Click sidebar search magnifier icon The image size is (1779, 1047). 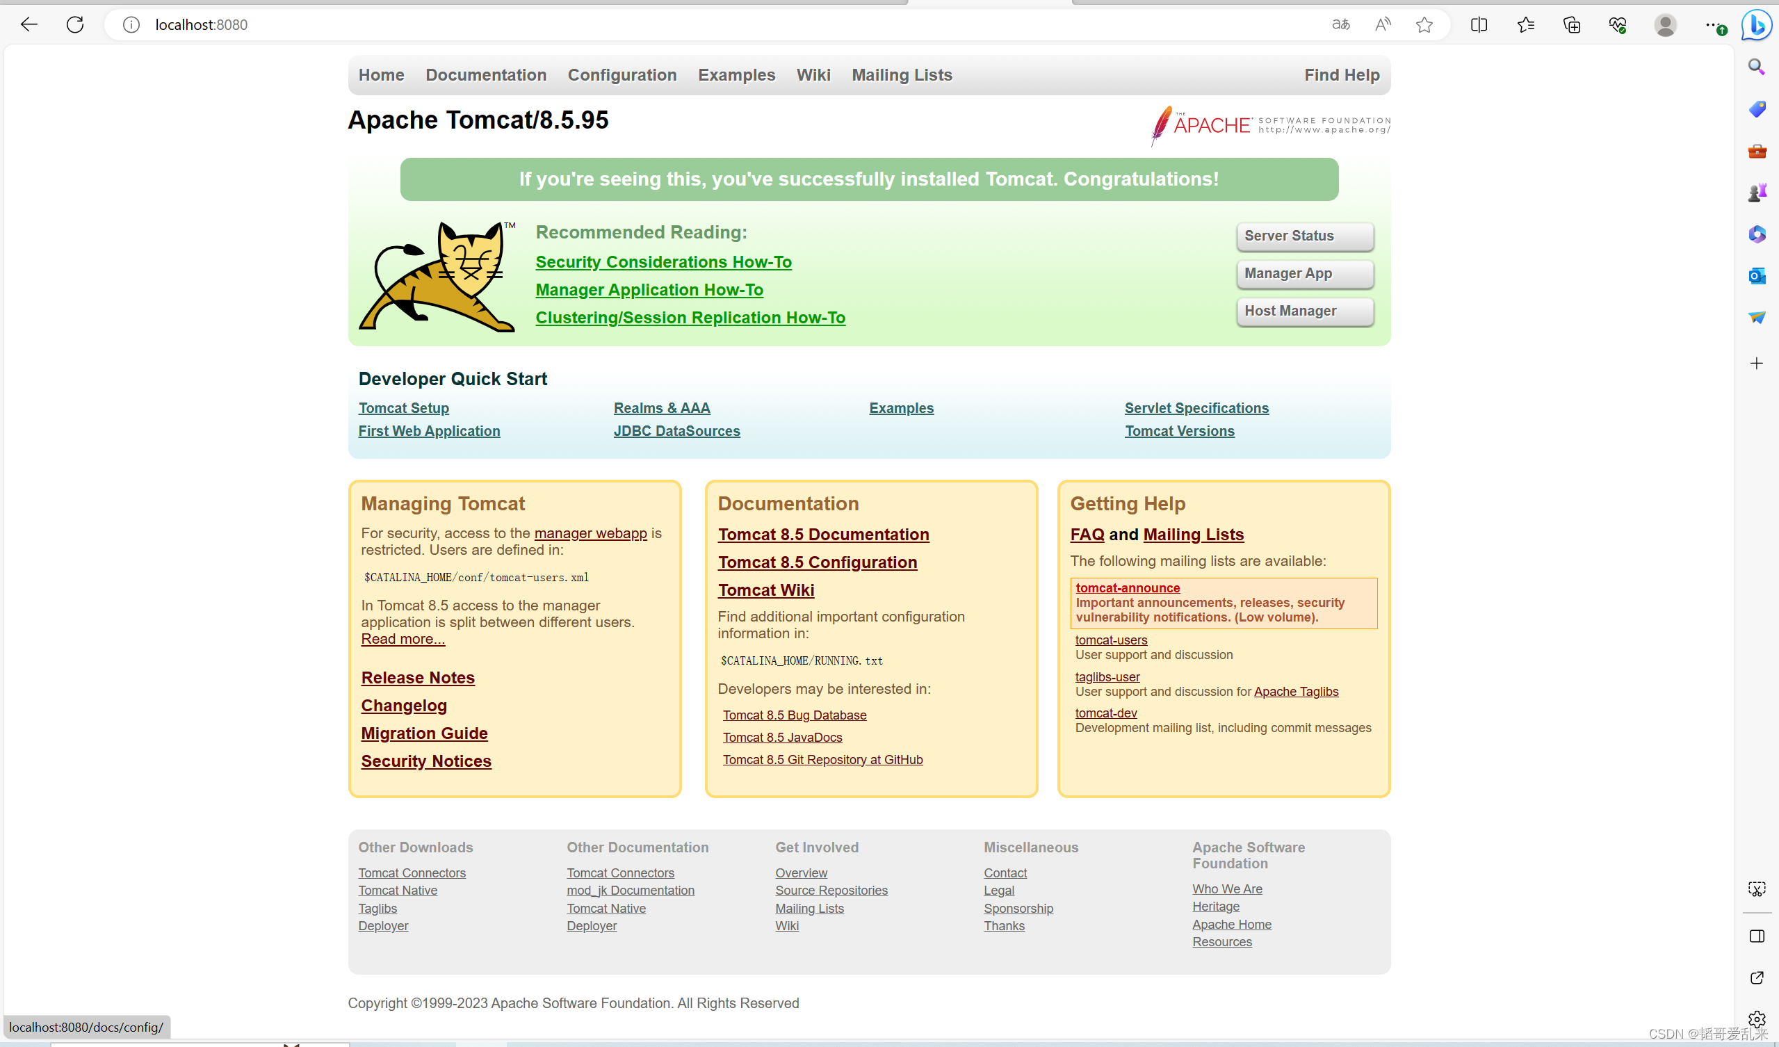tap(1757, 67)
